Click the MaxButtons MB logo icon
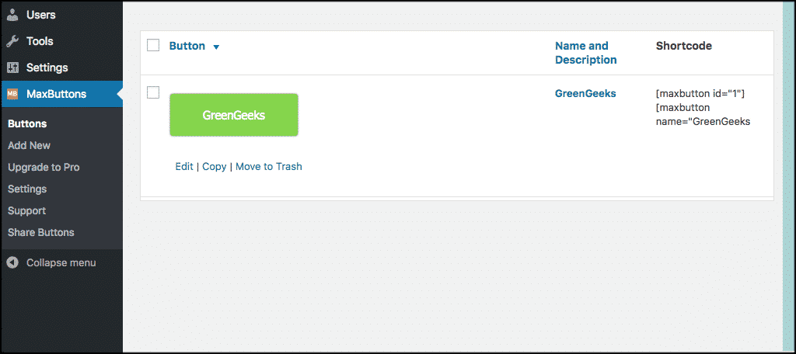796x354 pixels. coord(12,94)
